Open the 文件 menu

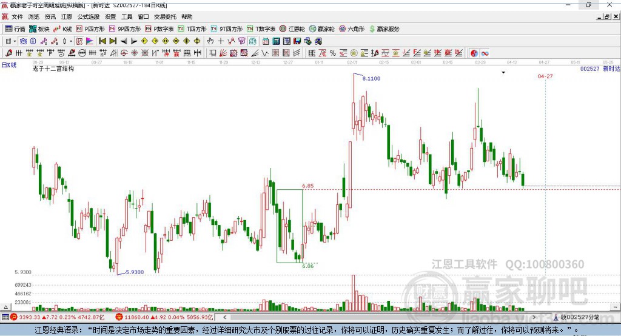coord(17,16)
